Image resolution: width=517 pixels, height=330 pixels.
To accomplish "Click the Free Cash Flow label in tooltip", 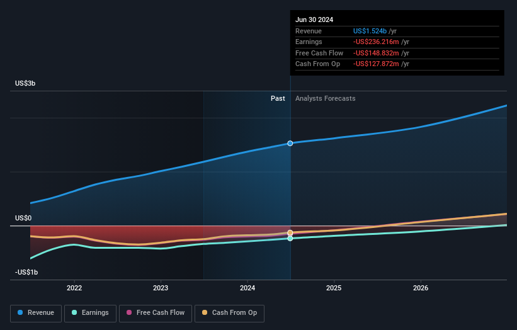I will click(x=319, y=53).
